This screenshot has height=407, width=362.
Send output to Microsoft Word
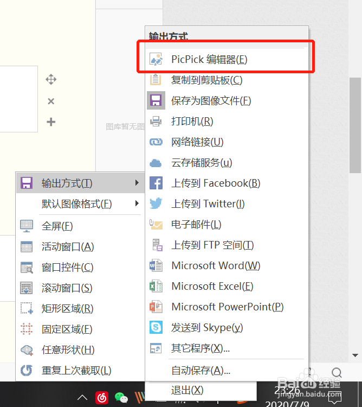pos(227,265)
